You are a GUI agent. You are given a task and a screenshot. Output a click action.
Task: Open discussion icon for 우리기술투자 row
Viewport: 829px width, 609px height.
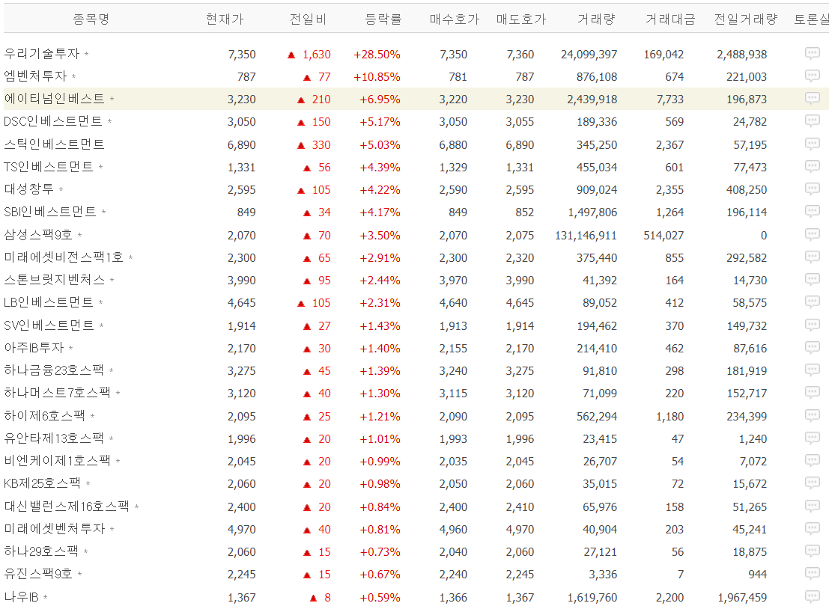coord(812,53)
